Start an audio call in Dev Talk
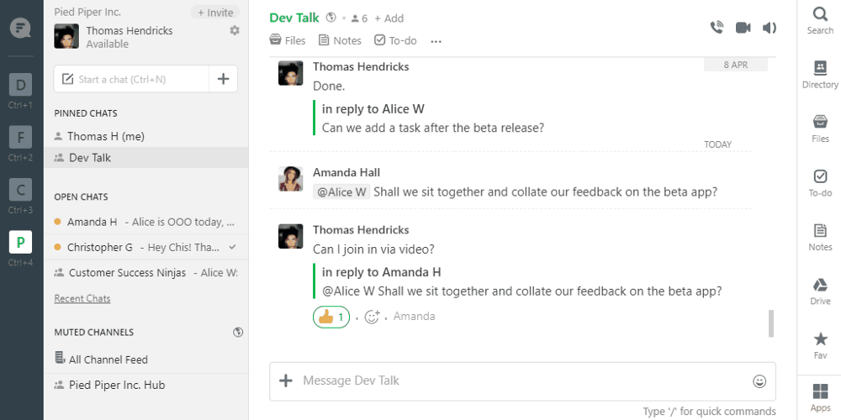This screenshot has height=420, width=841. tap(717, 28)
